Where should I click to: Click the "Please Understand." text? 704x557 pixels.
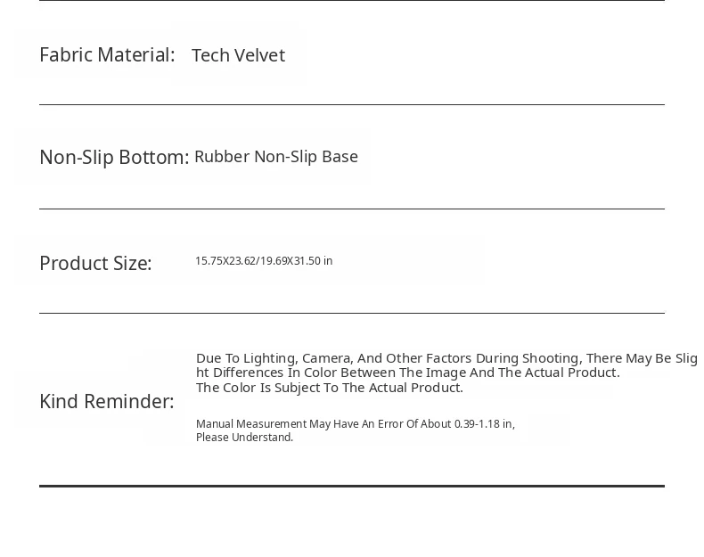coord(244,438)
